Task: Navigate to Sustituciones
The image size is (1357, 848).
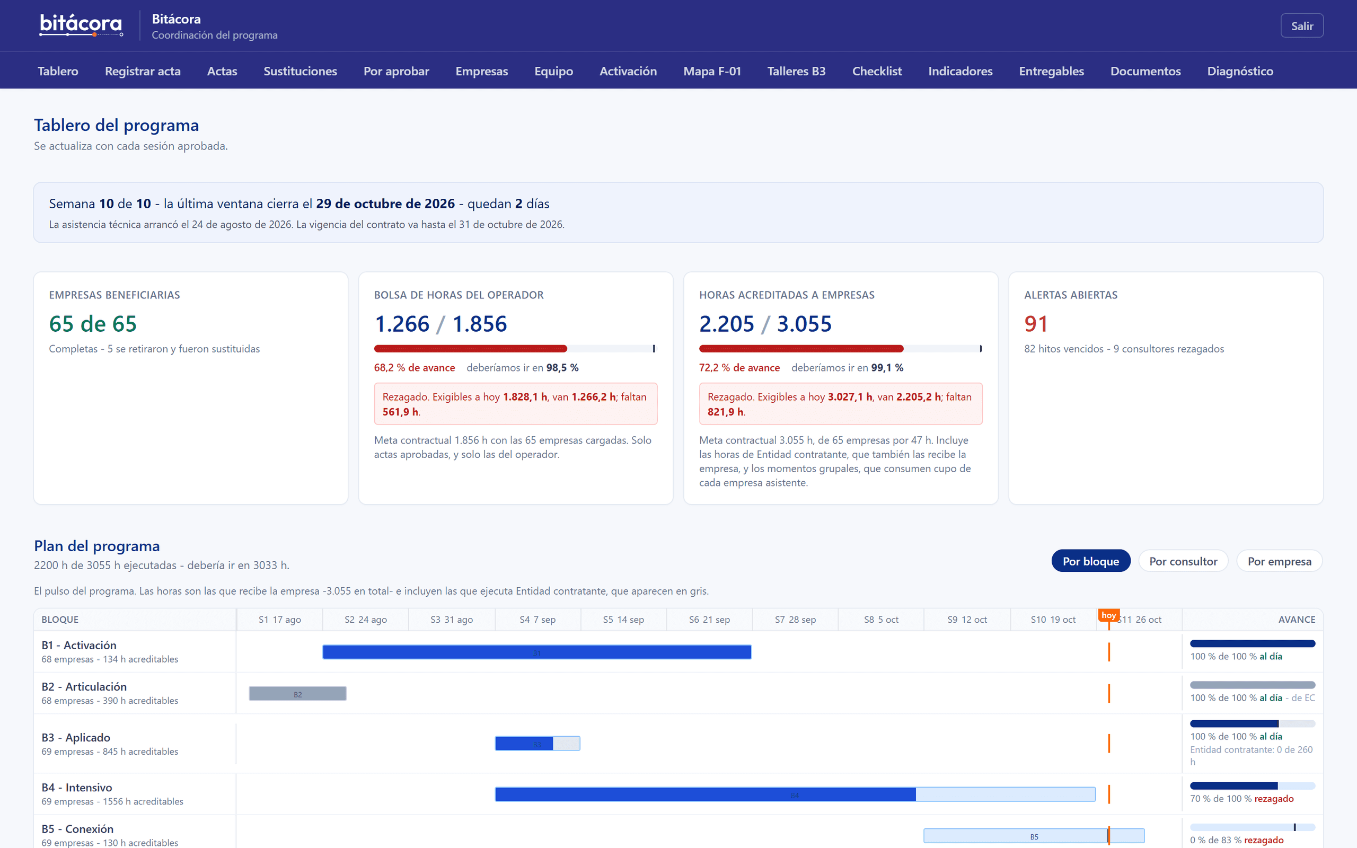Action: [x=300, y=71]
